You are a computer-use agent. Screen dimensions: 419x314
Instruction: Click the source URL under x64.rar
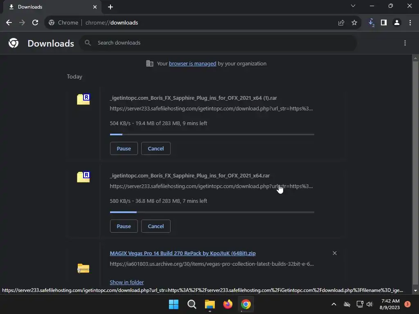[211, 186]
